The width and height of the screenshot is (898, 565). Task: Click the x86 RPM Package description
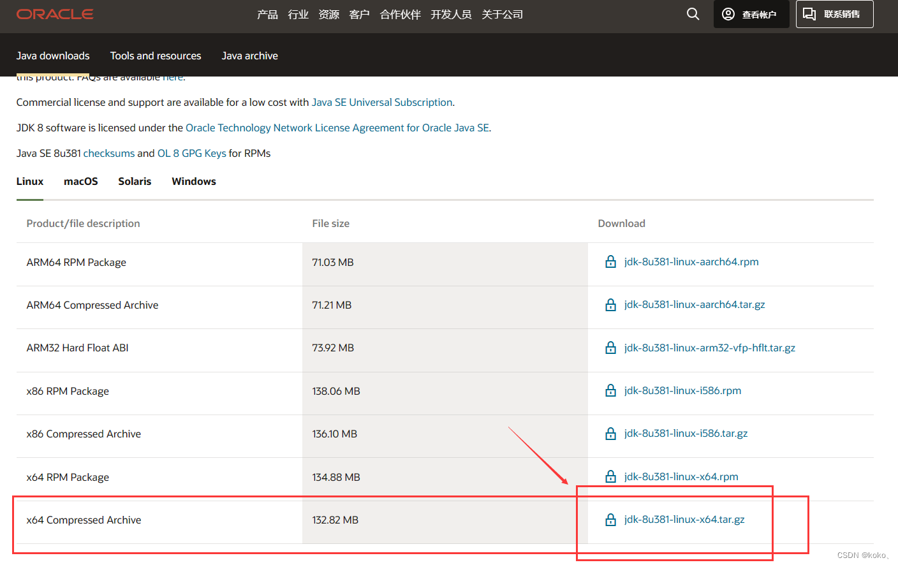pos(68,391)
